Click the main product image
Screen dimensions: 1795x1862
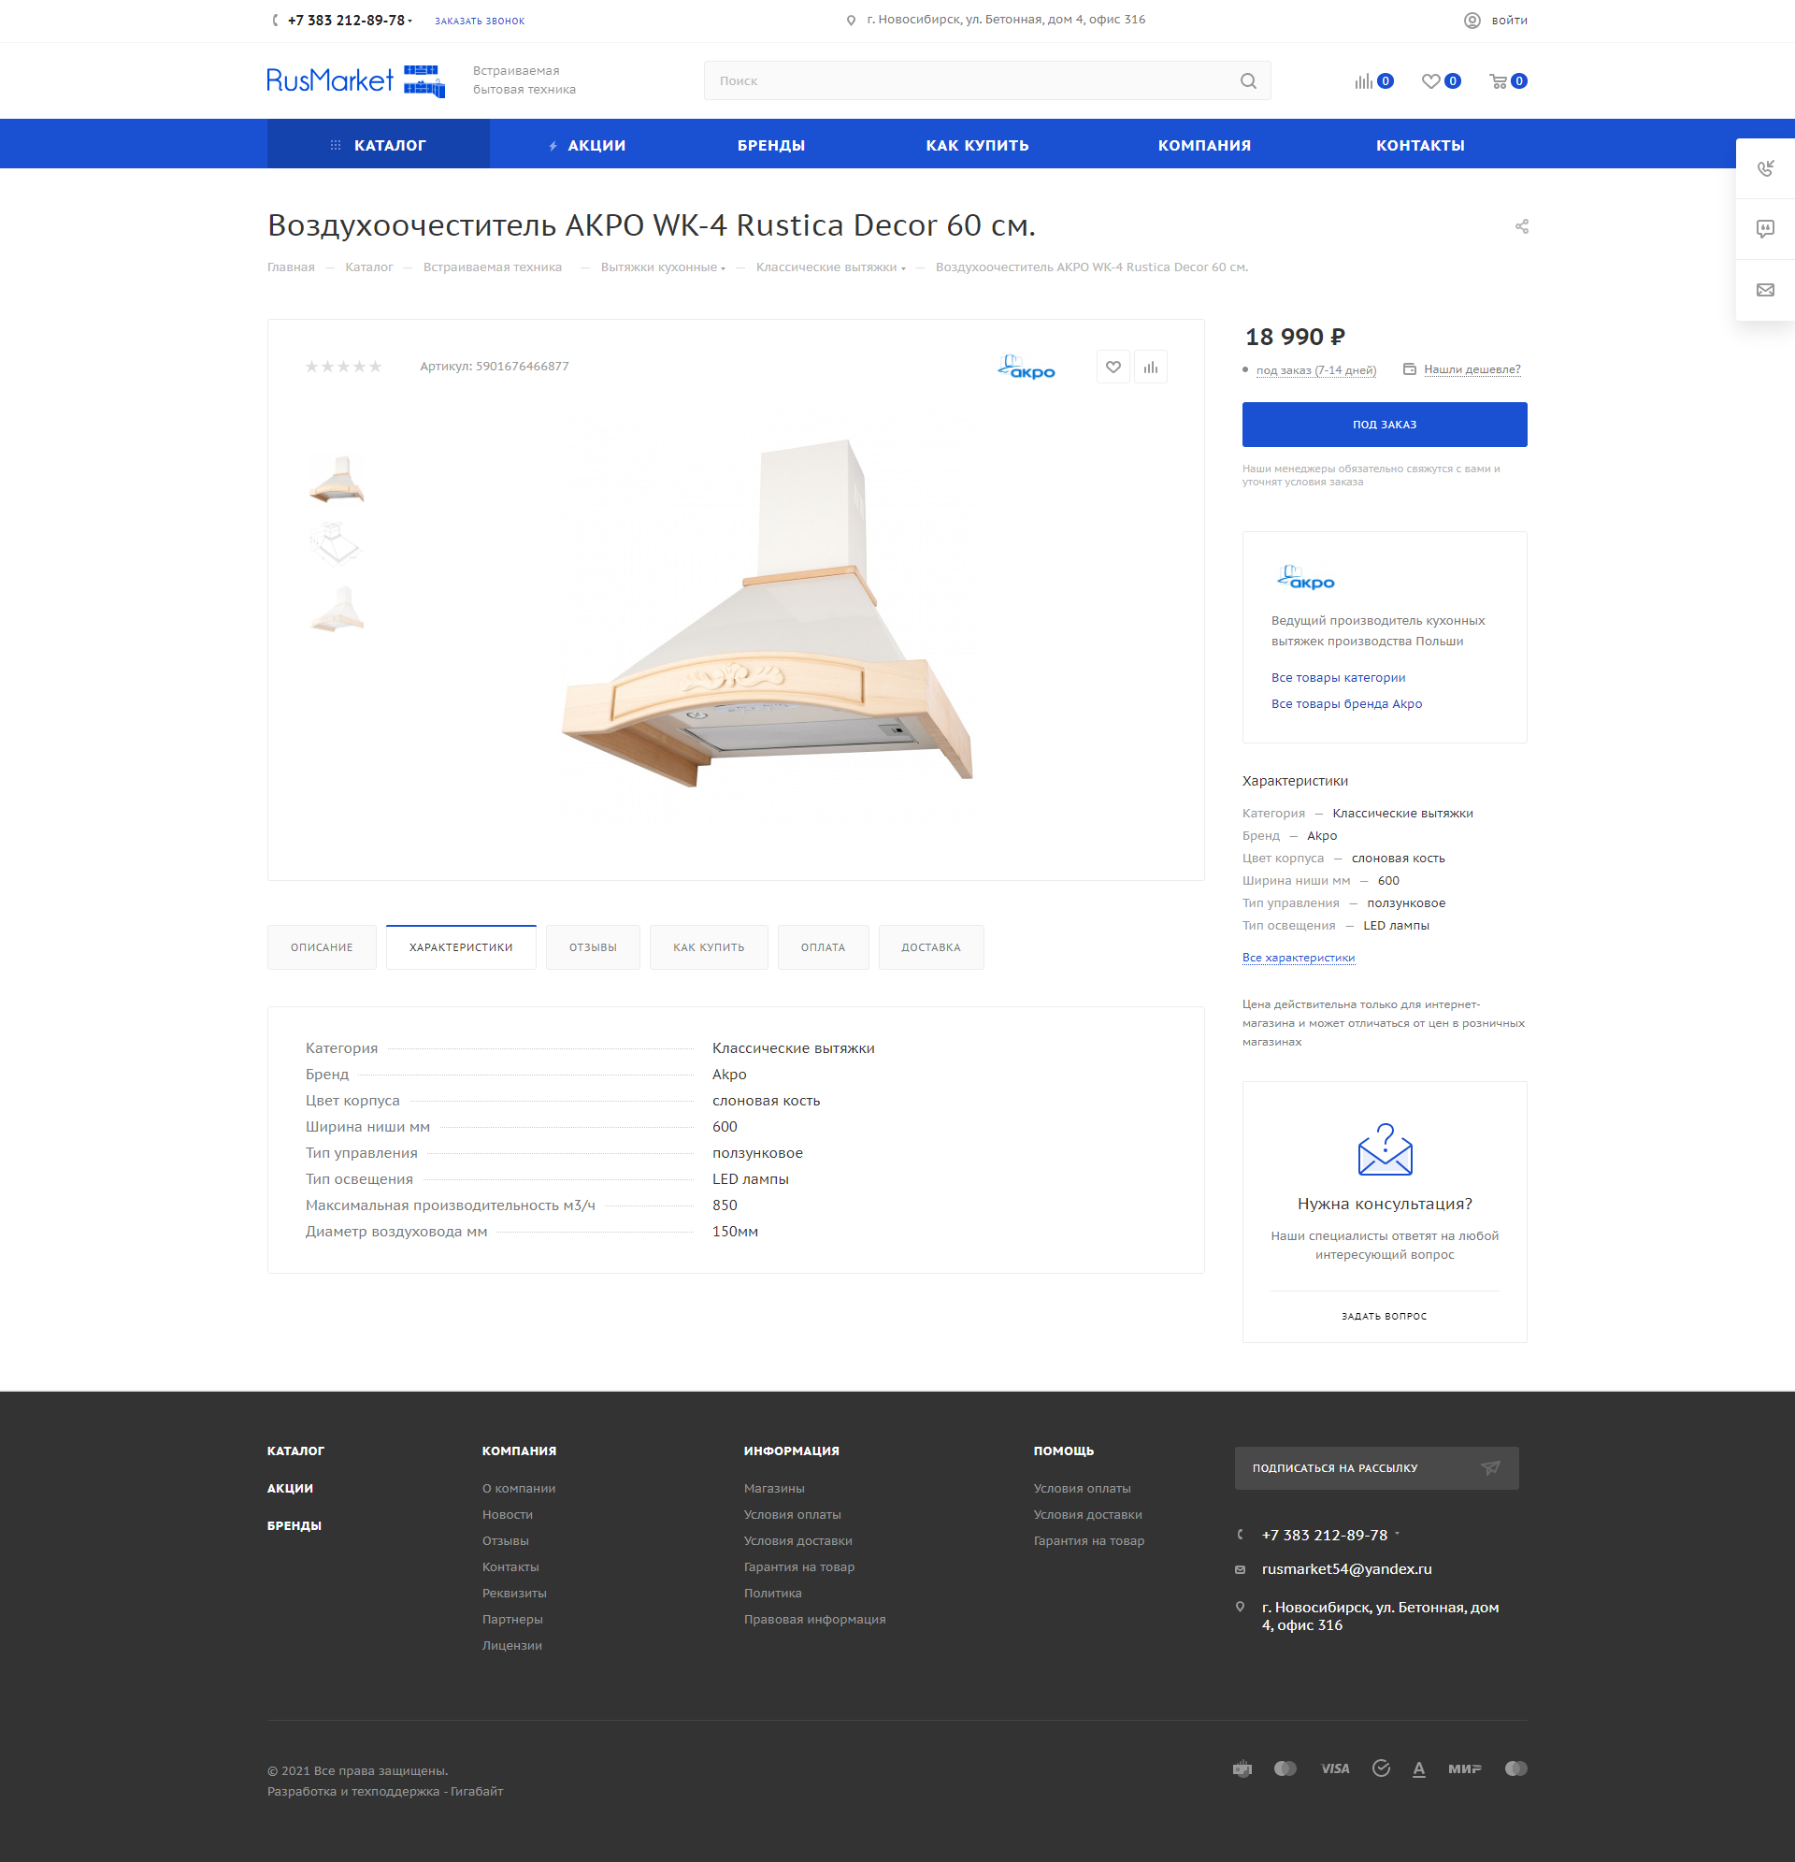coord(766,613)
